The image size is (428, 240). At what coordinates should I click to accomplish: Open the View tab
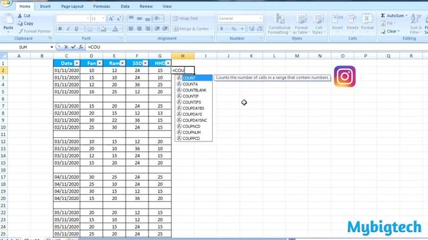click(167, 6)
